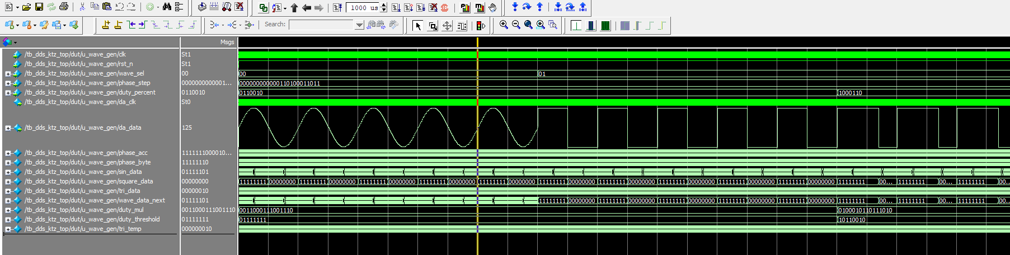Select the arrow Select Mode tool
The width and height of the screenshot is (1010, 255).
[x=418, y=25]
